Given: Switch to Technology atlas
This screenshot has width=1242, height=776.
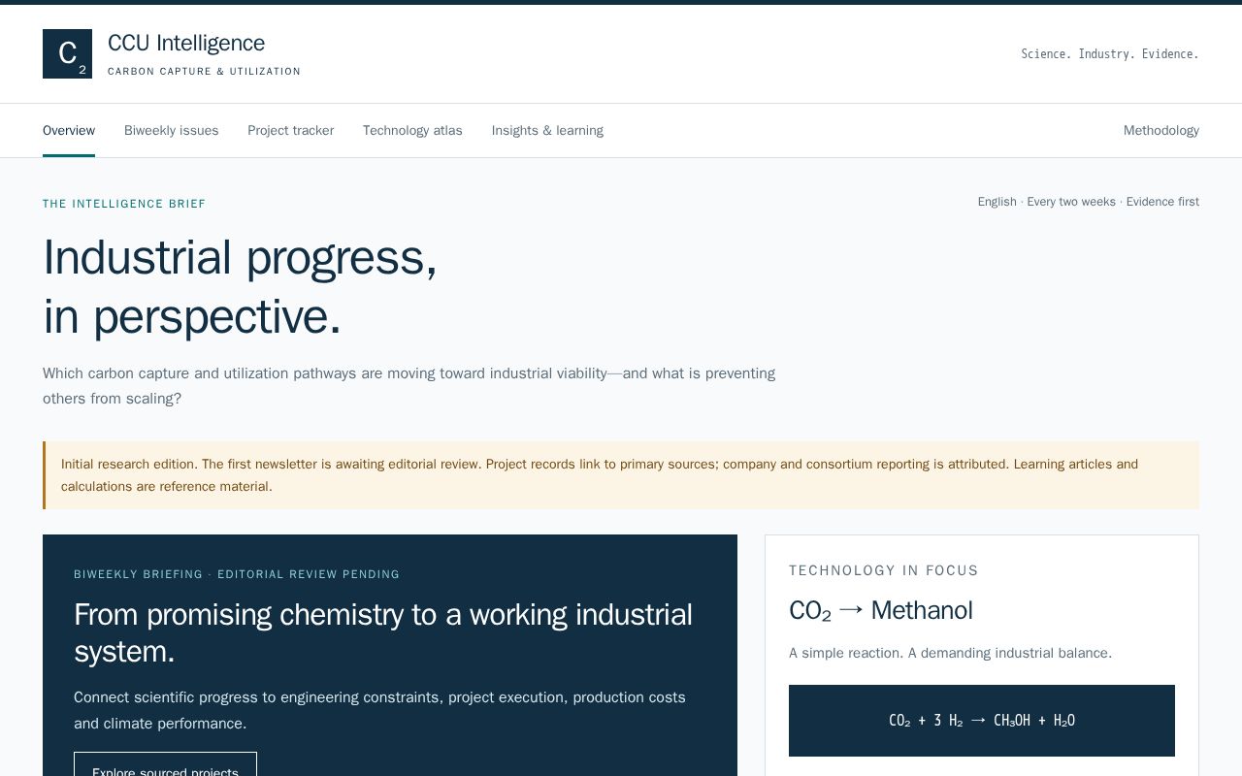Looking at the screenshot, I should coord(412,130).
